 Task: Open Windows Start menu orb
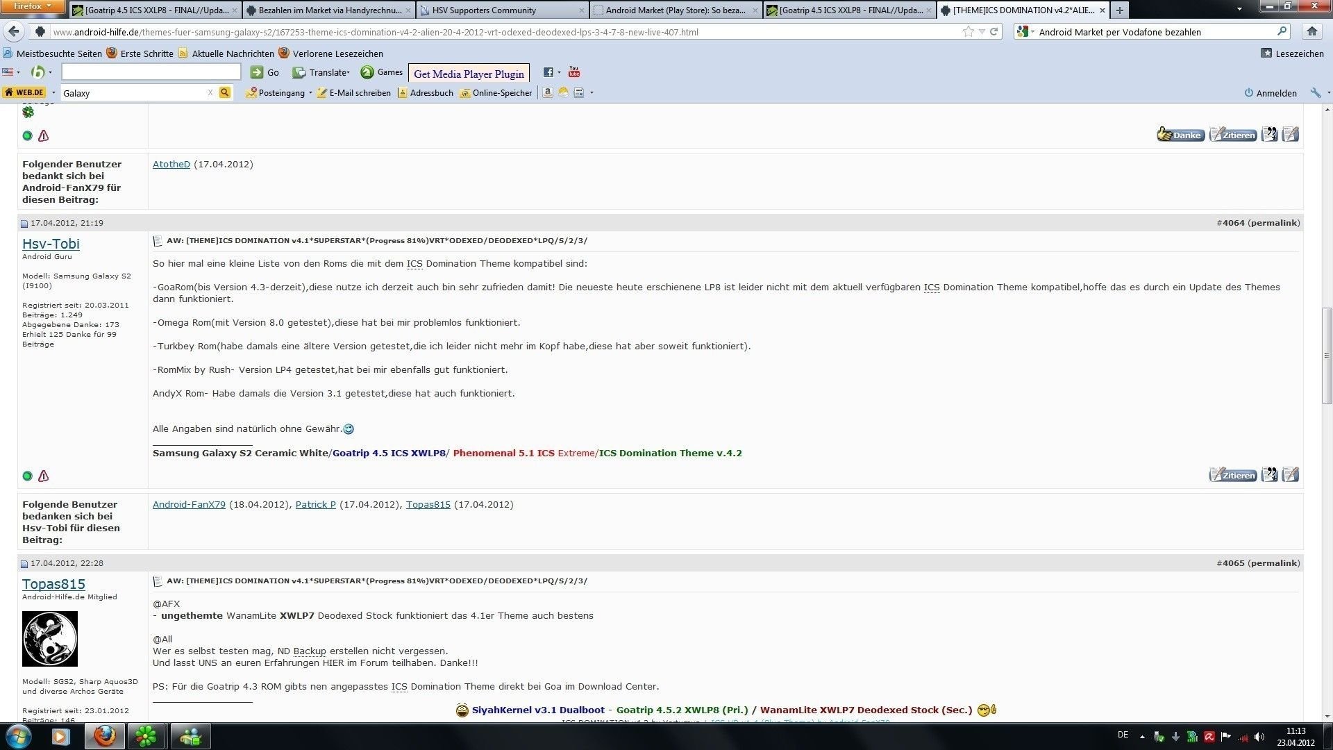click(19, 736)
